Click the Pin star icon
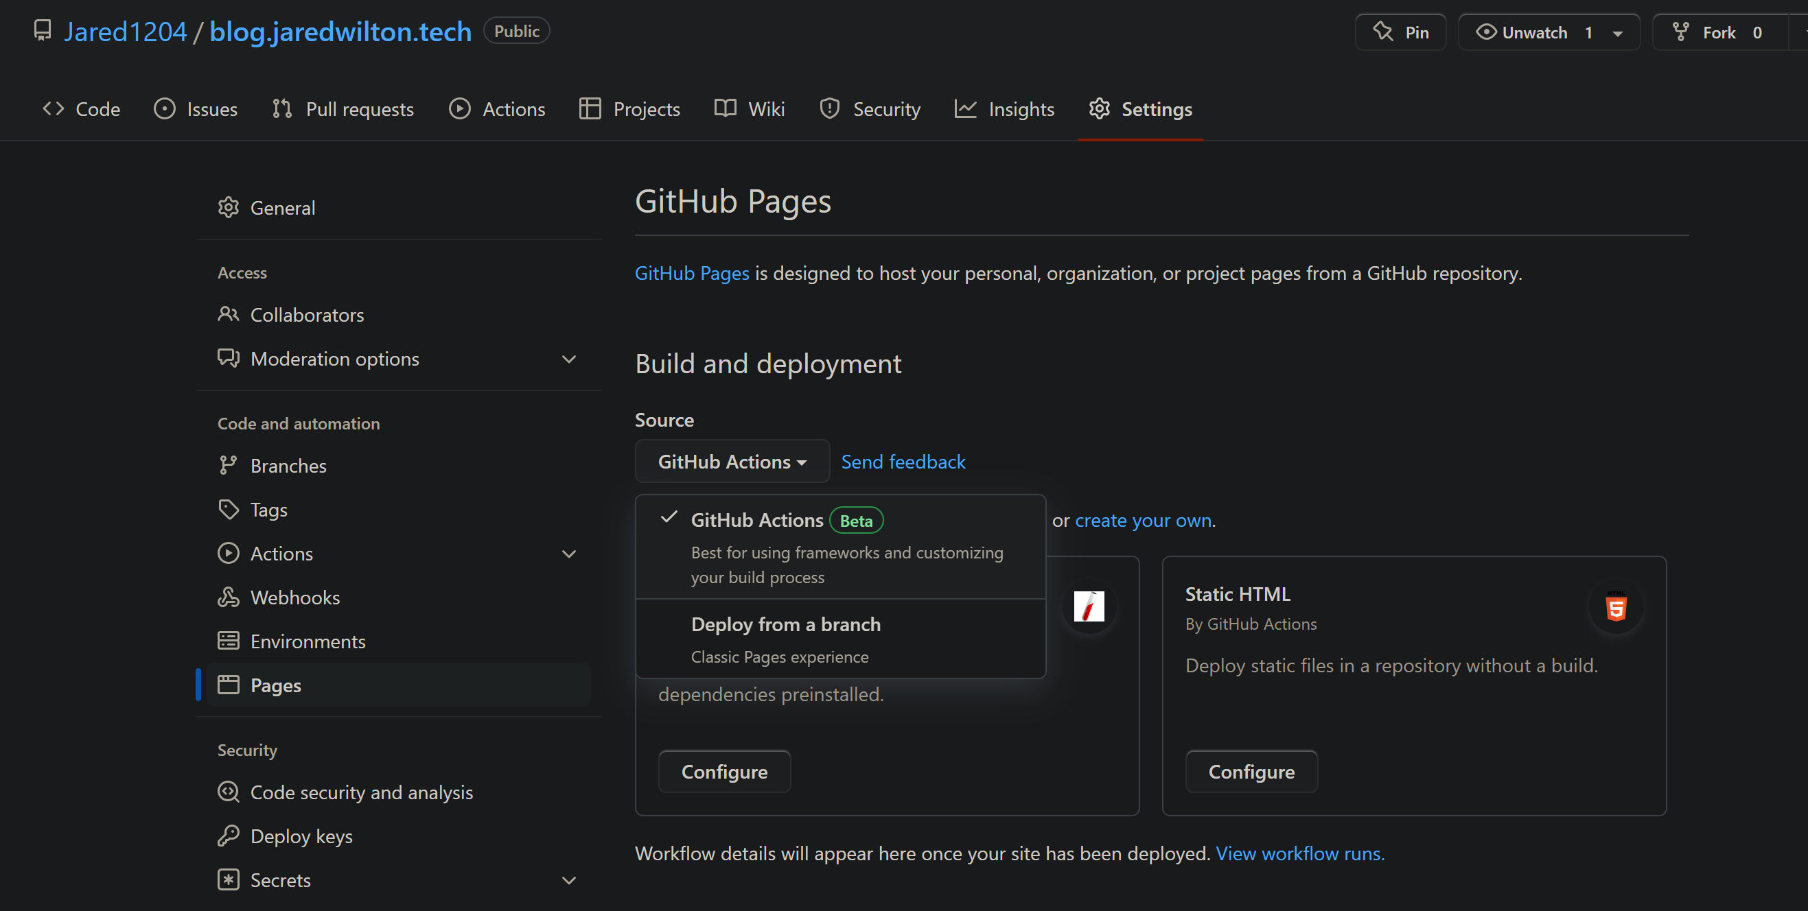Image resolution: width=1808 pixels, height=911 pixels. click(1382, 32)
